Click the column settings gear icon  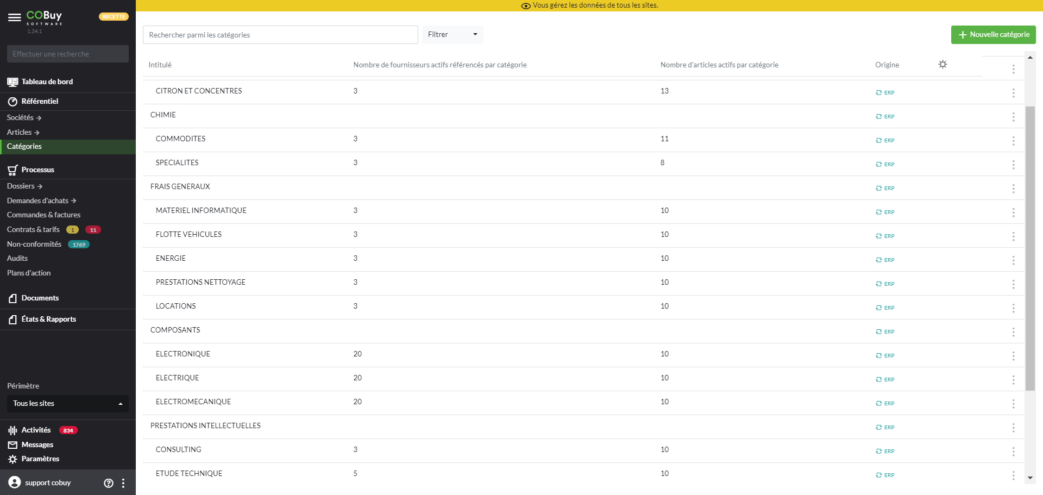click(943, 64)
